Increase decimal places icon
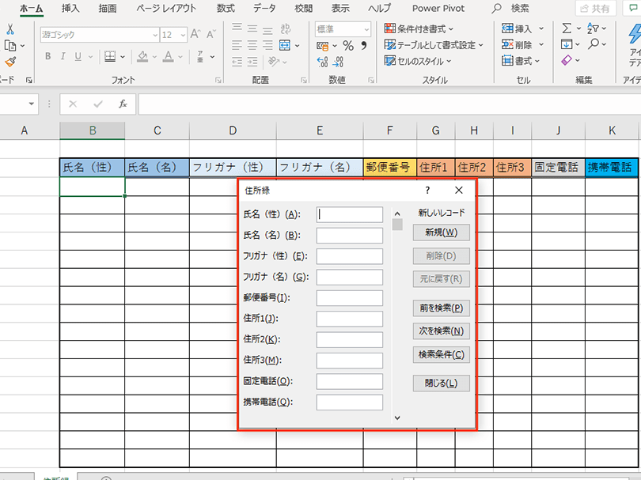 pyautogui.click(x=323, y=62)
